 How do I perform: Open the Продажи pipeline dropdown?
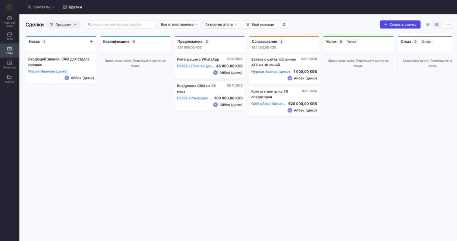click(x=63, y=25)
